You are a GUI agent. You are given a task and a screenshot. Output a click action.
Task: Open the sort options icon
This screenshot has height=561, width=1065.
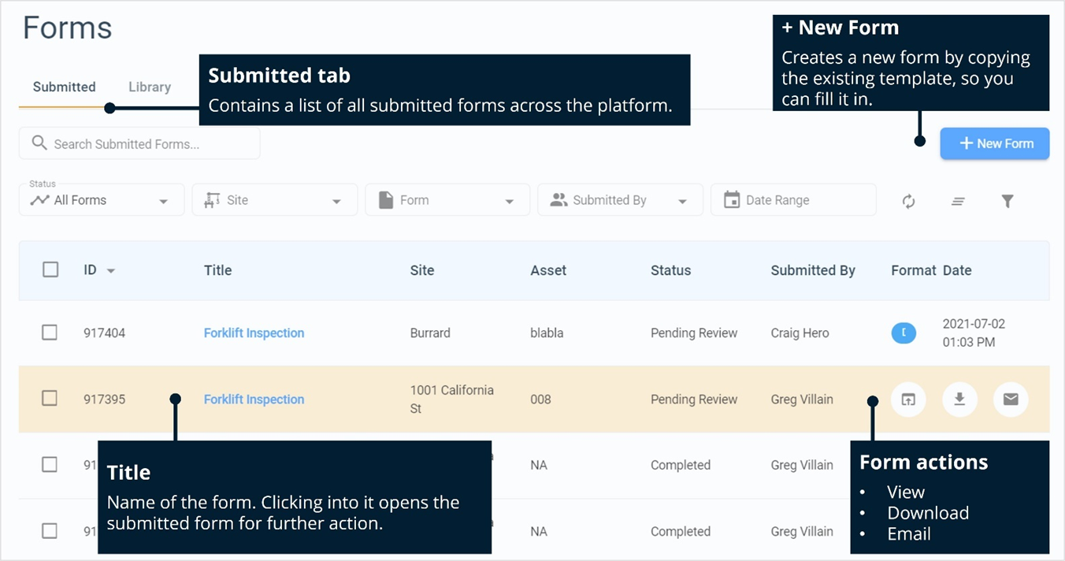[958, 201]
